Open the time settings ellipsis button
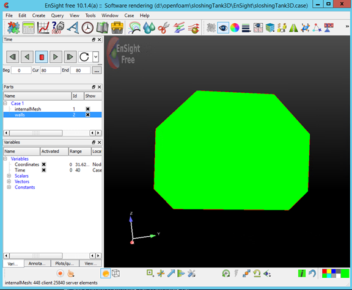This screenshot has height=290, width=352. pos(97,70)
